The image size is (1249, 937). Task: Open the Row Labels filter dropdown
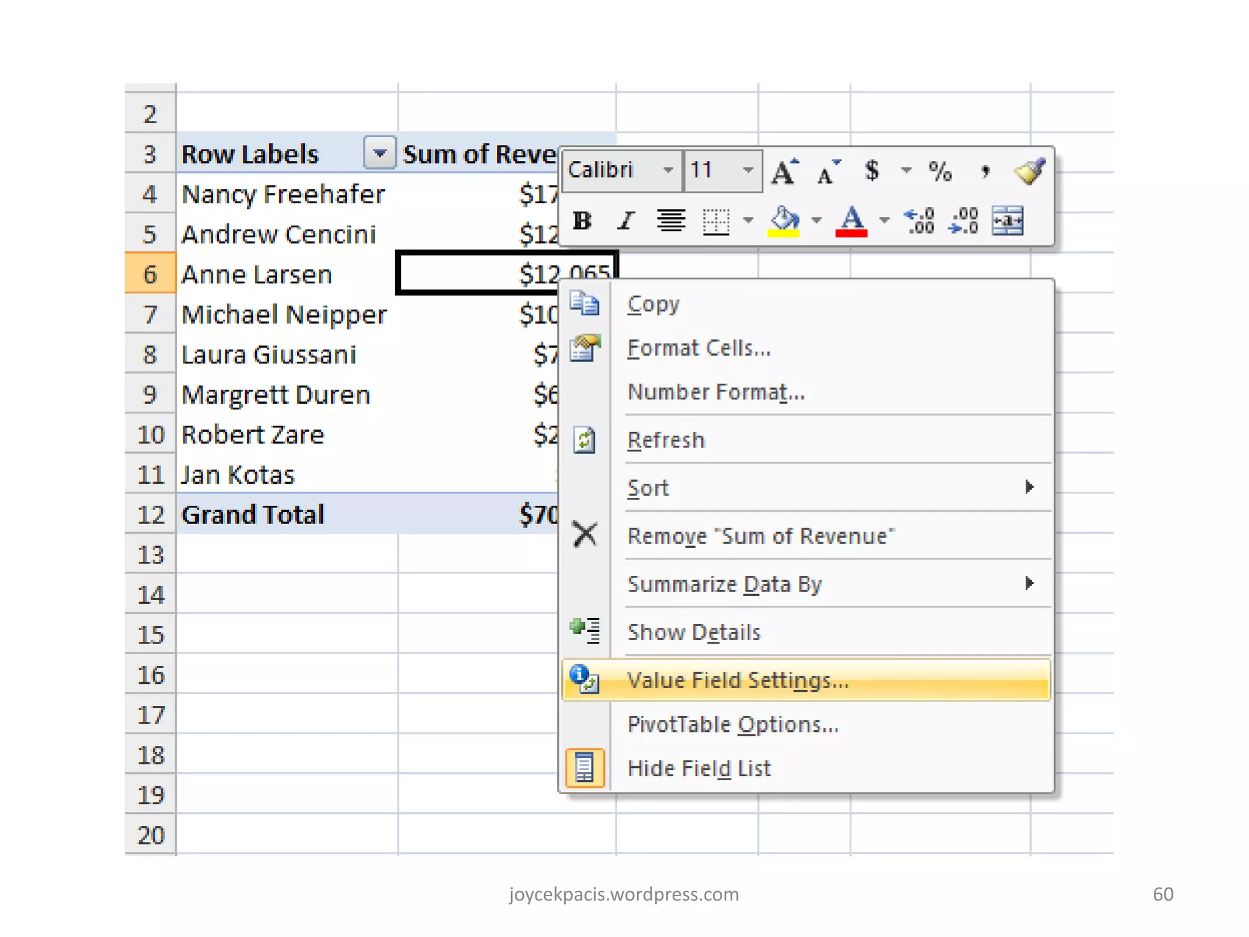tap(379, 153)
